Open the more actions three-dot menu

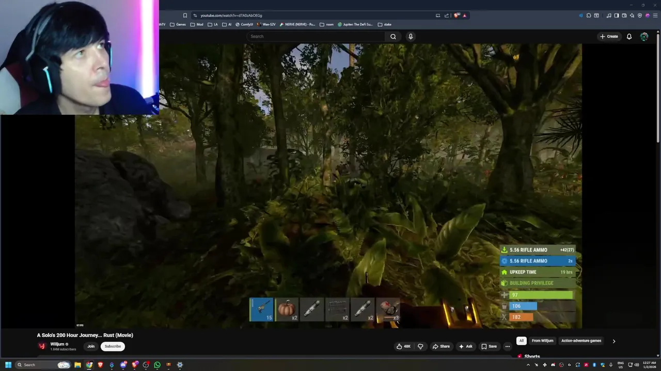click(x=508, y=346)
